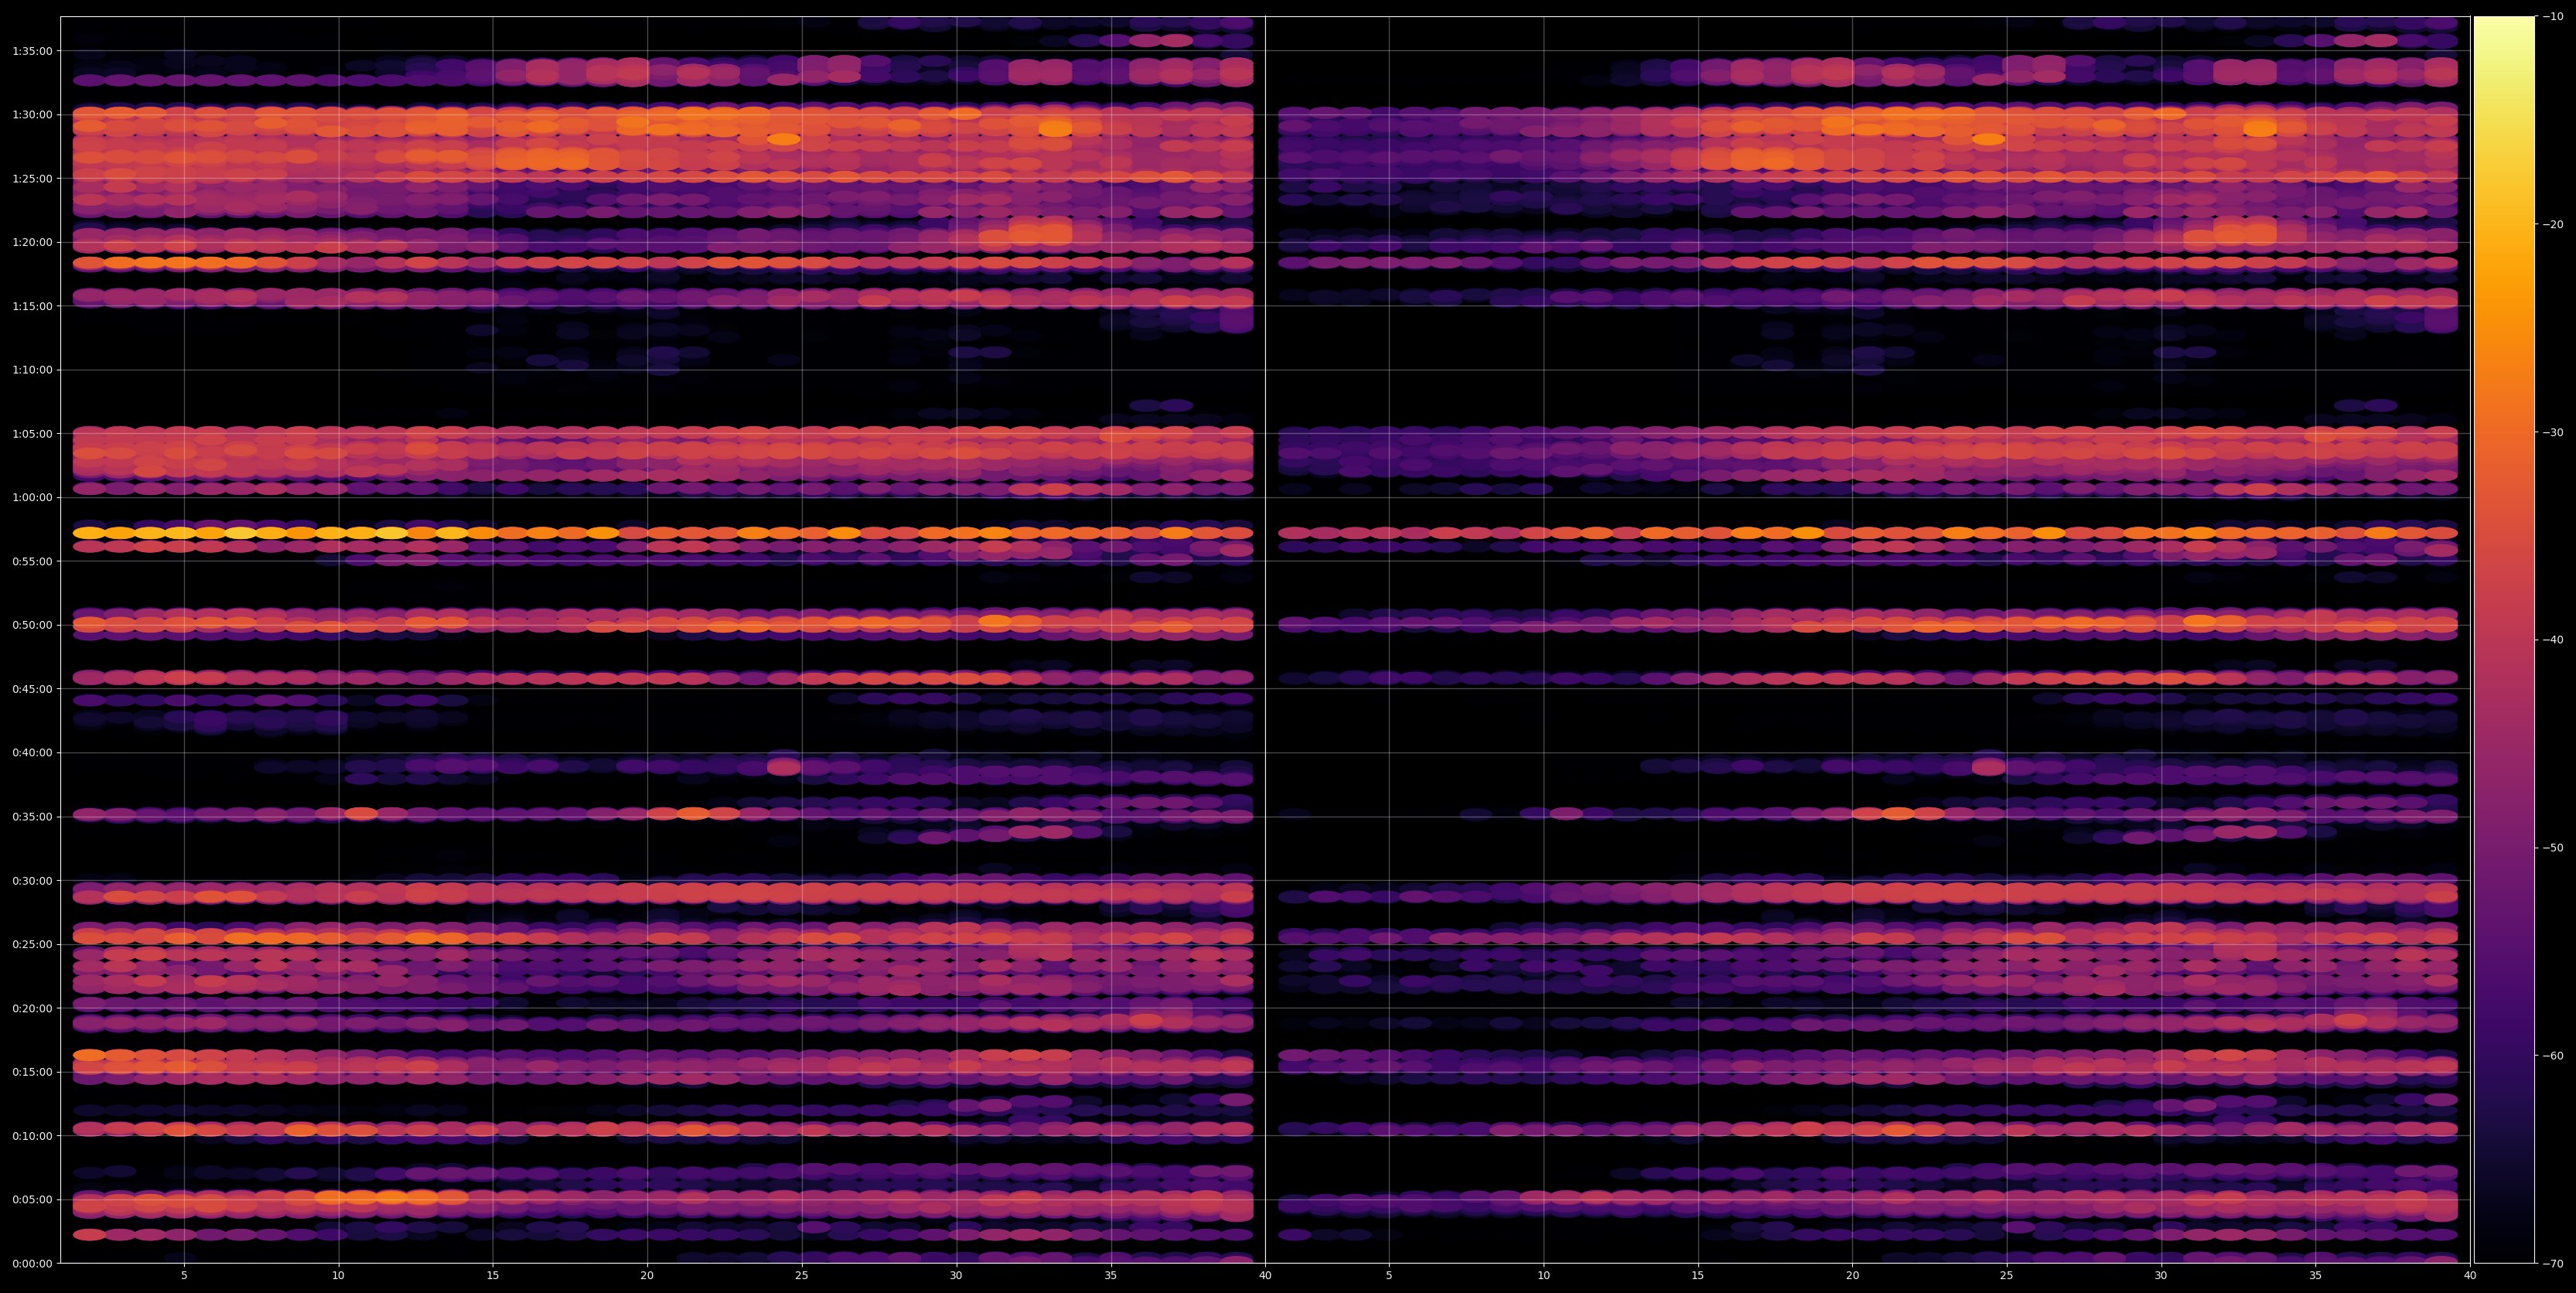Select x-axis tick label 30 of the right plot
This screenshot has height=1293, width=2576.
coord(2161,1276)
